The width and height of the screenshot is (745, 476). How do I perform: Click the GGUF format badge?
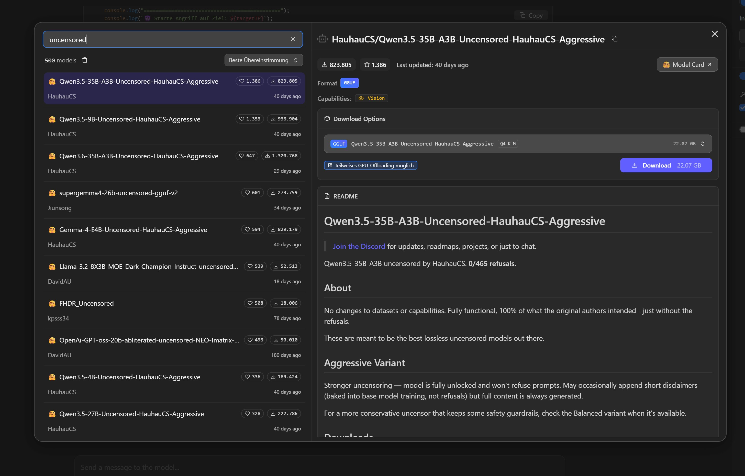tap(349, 83)
